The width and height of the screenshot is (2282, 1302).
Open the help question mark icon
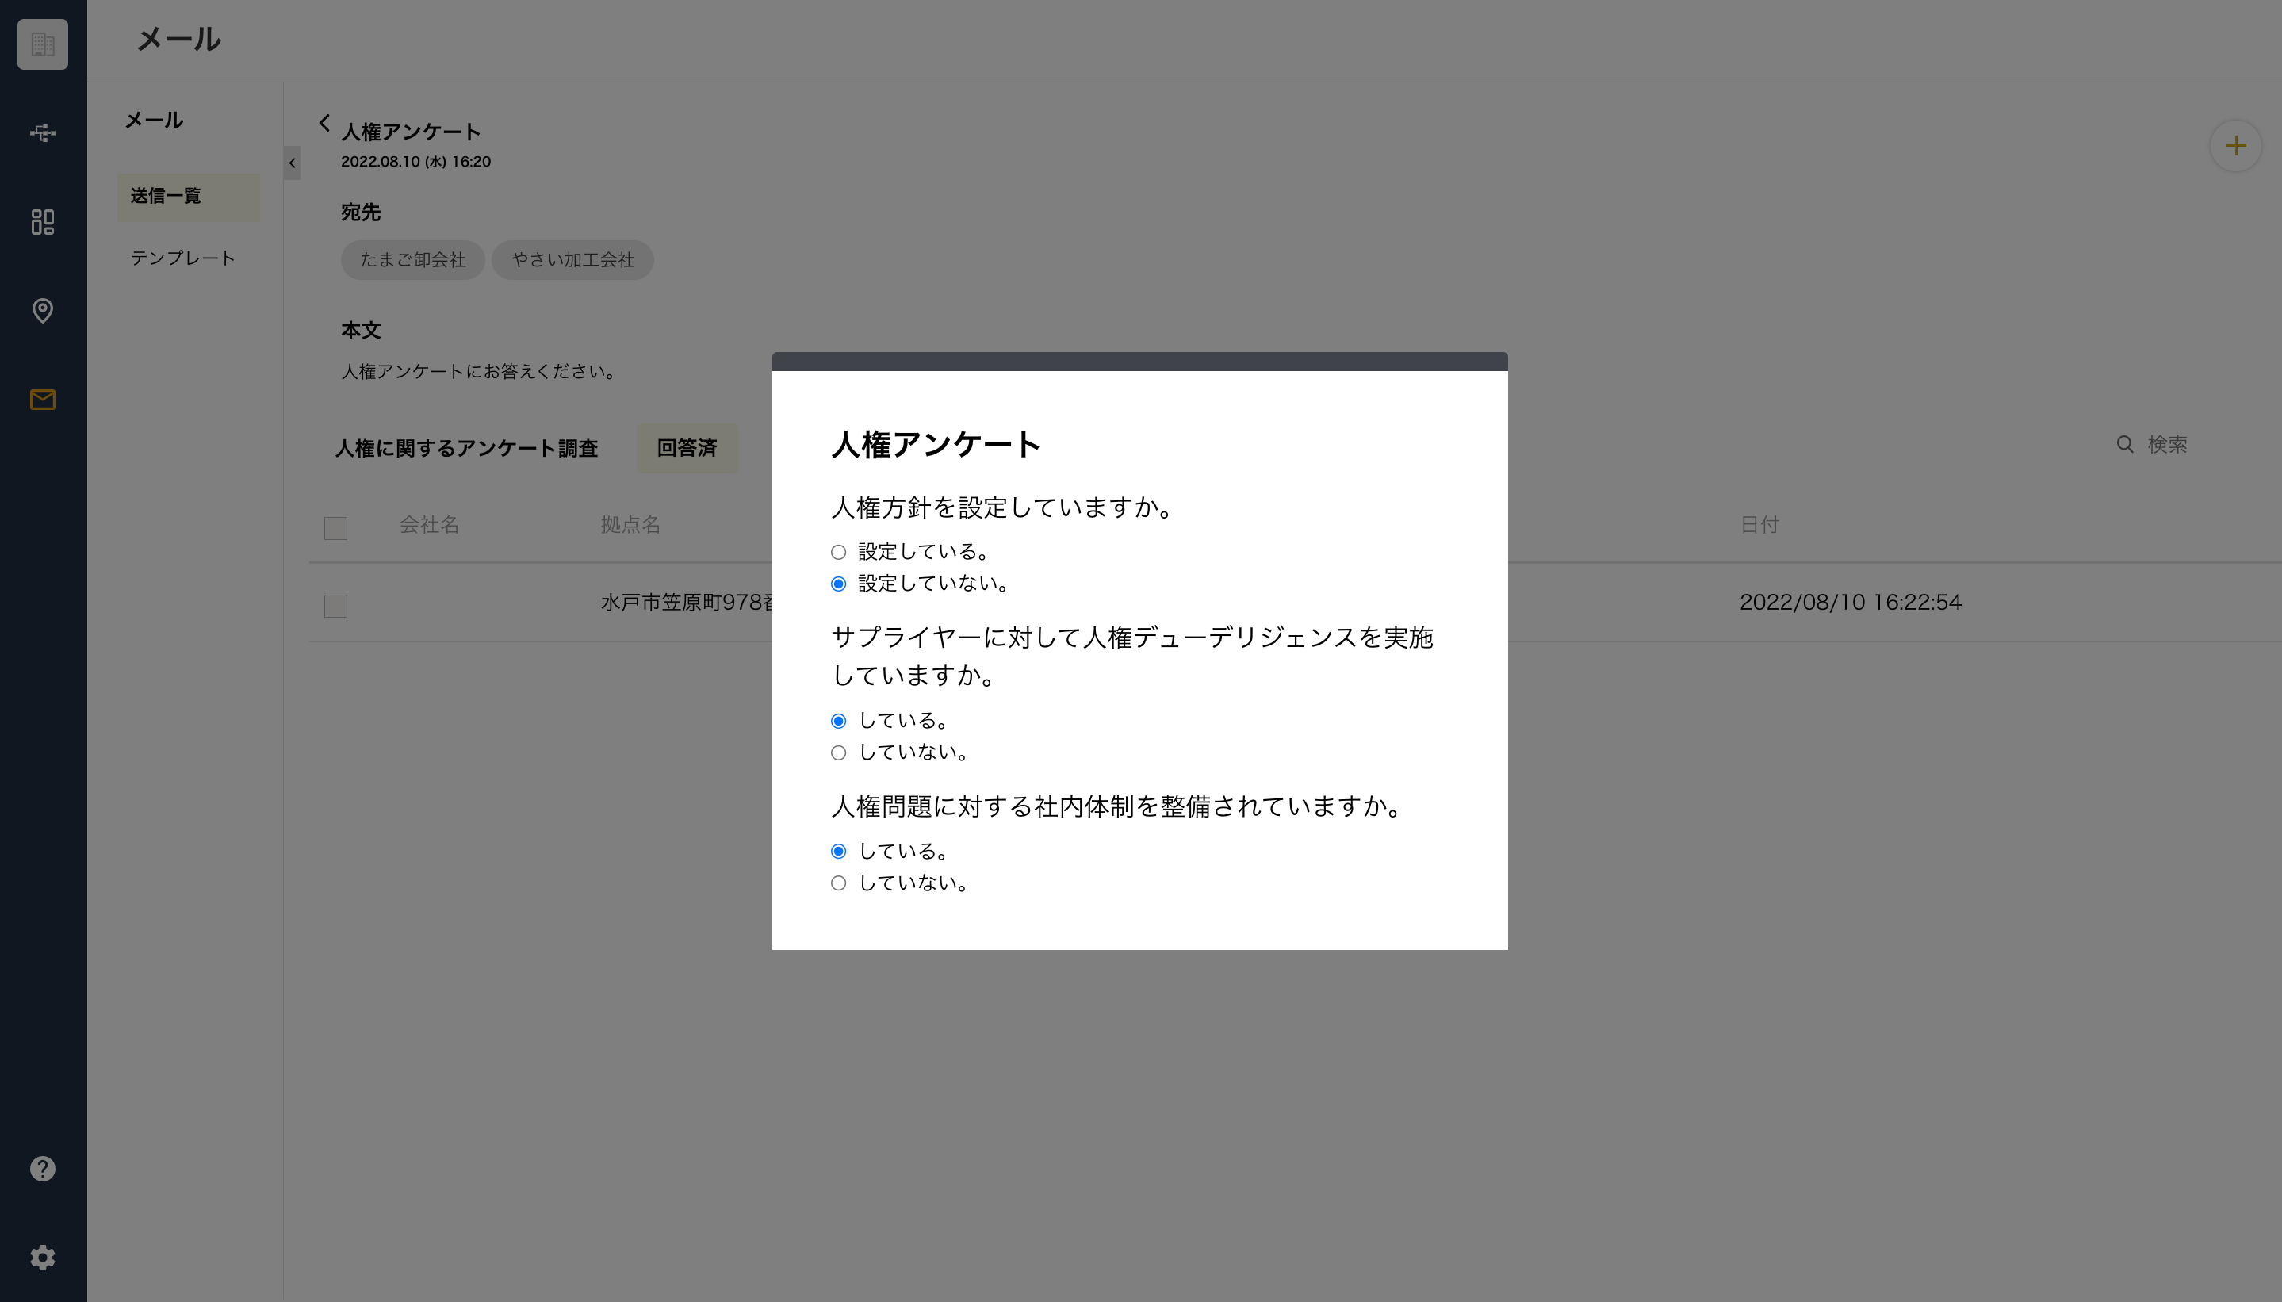[42, 1169]
